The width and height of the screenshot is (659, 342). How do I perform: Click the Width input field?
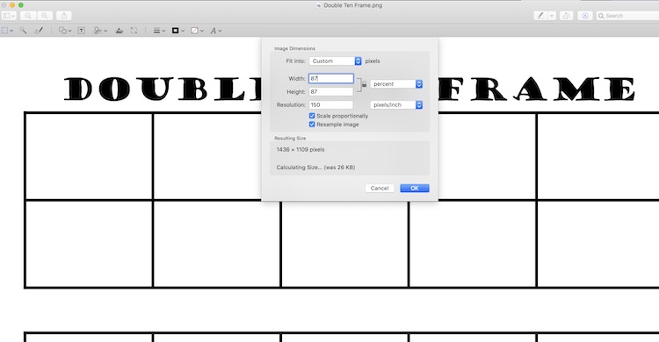[x=331, y=78]
